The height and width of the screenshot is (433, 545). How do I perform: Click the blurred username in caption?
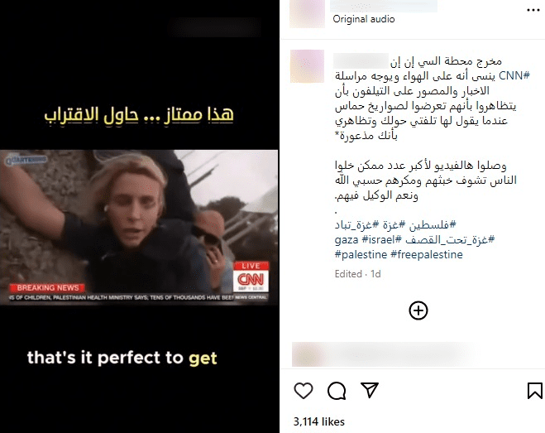point(361,60)
